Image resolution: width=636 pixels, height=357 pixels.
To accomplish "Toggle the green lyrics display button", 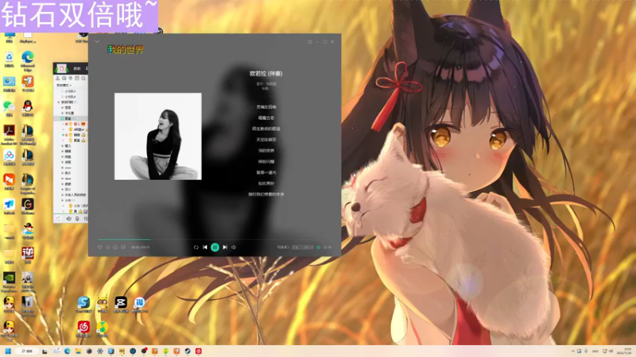I will click(x=319, y=247).
